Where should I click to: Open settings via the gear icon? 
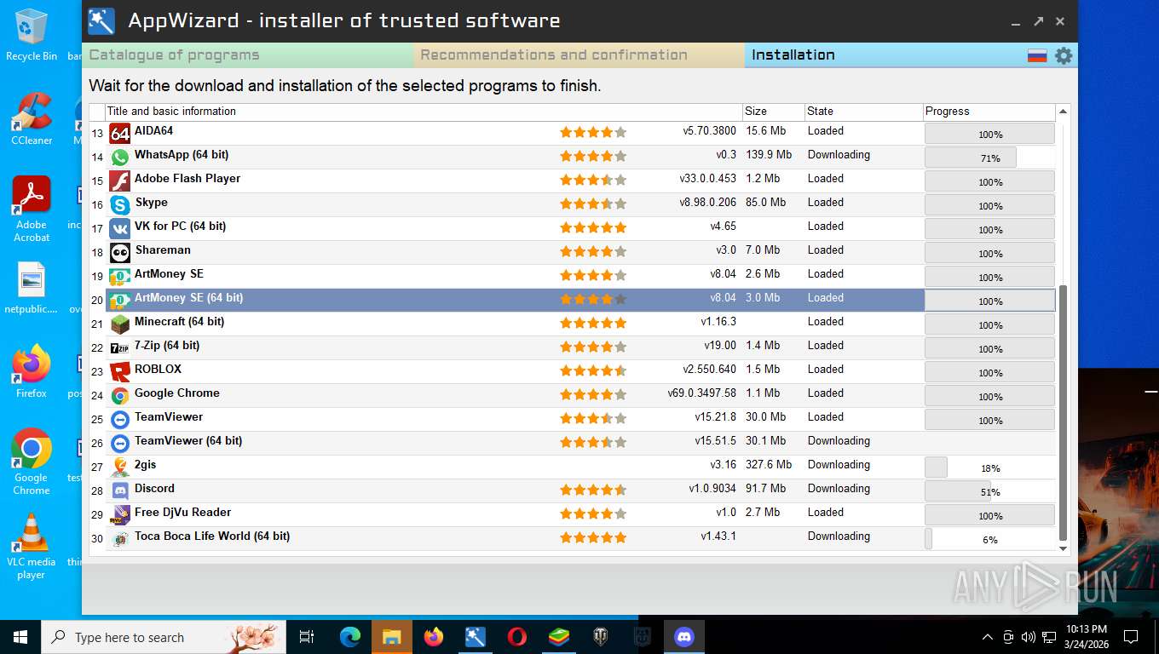[x=1064, y=55]
